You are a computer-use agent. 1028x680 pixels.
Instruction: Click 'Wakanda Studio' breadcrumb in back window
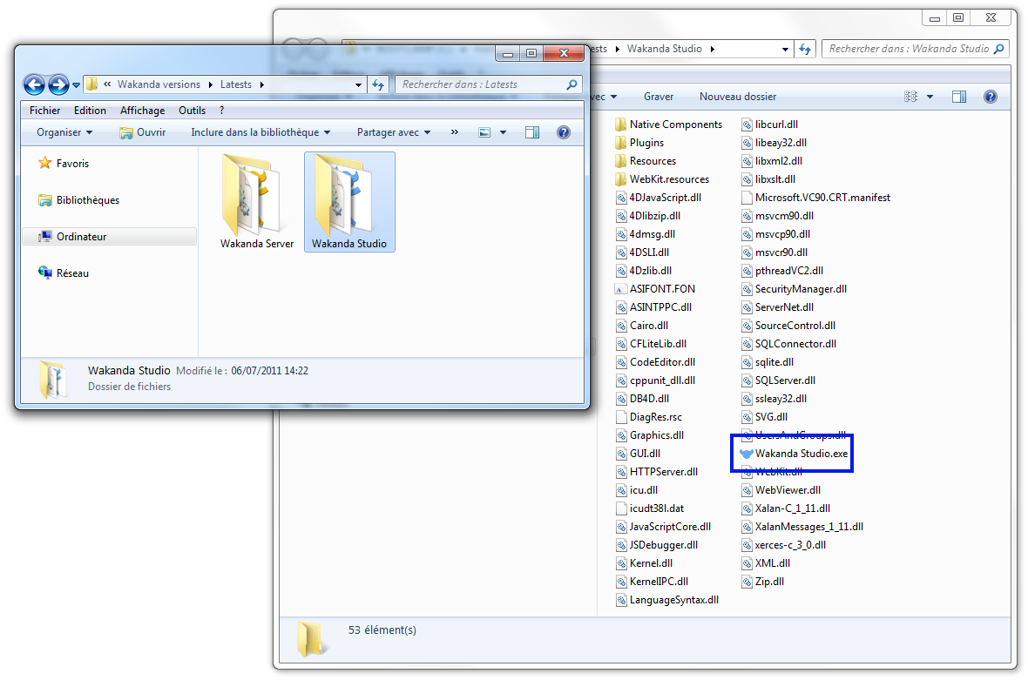coord(664,49)
